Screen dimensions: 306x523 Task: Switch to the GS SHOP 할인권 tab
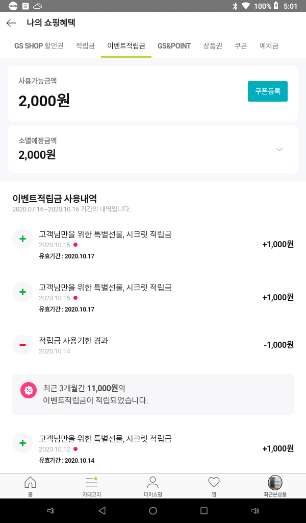(39, 46)
